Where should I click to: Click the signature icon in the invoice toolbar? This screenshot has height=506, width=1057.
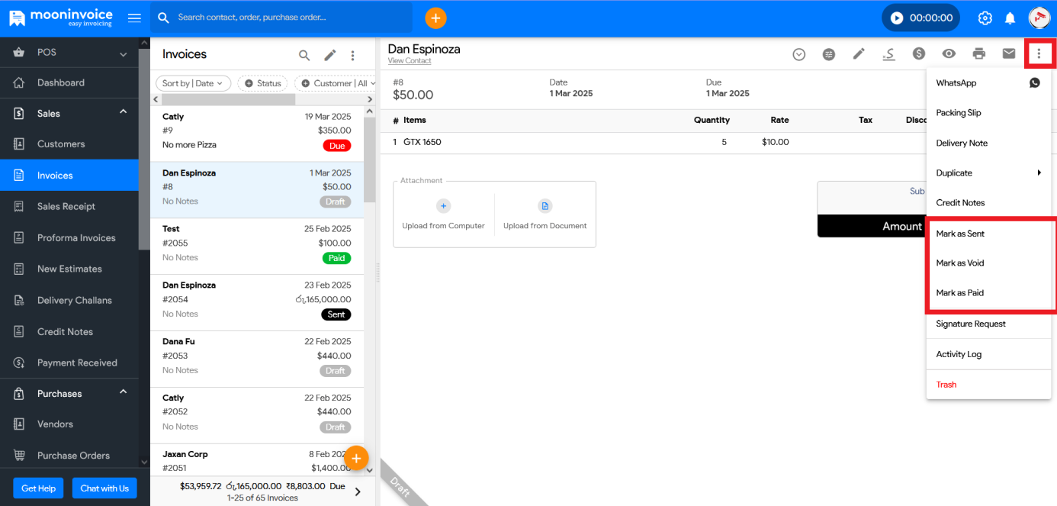pyautogui.click(x=888, y=53)
